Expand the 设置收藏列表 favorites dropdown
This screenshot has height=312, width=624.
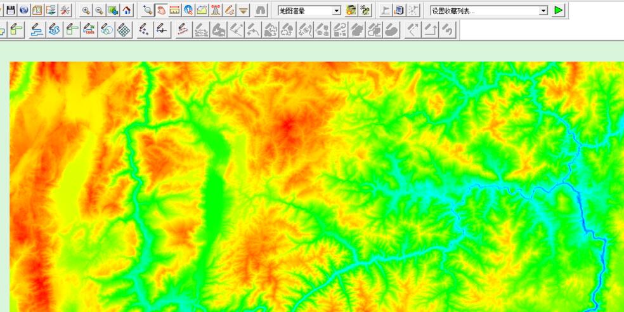coord(543,11)
